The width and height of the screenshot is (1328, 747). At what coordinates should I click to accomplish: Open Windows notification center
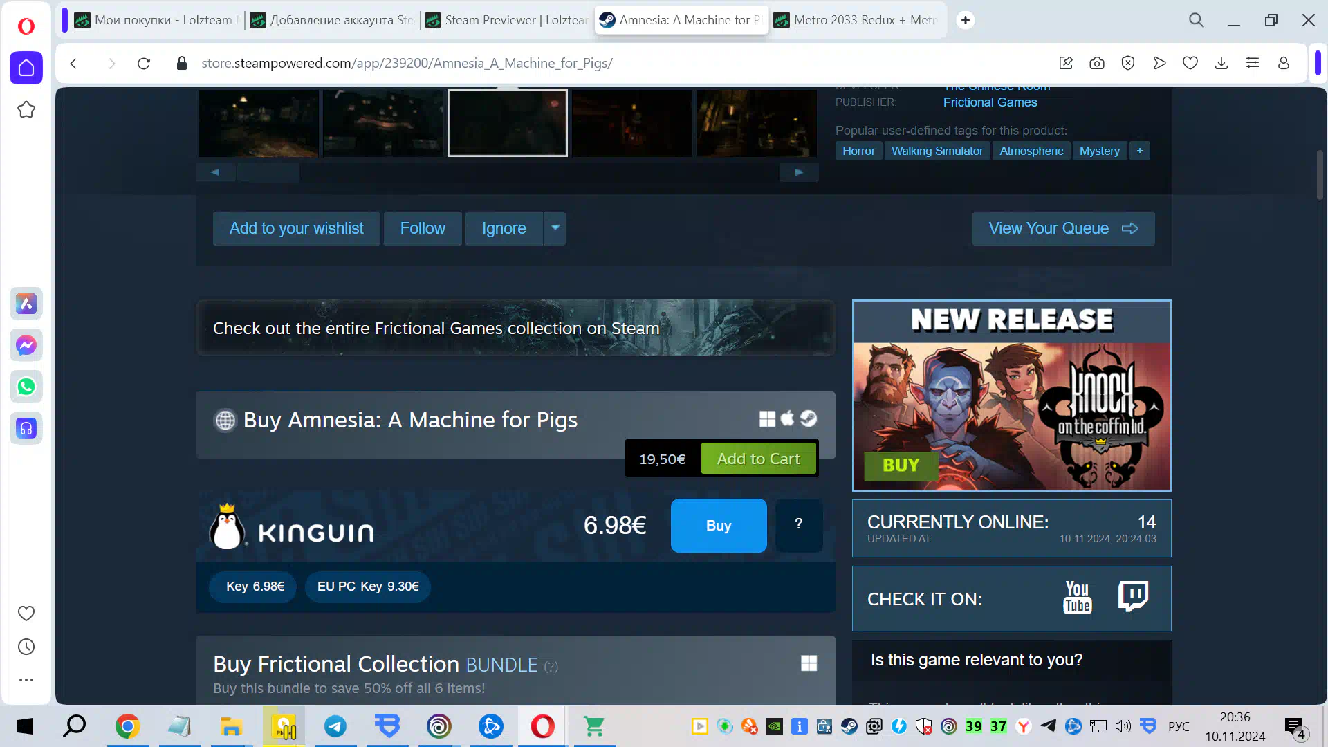(1295, 728)
